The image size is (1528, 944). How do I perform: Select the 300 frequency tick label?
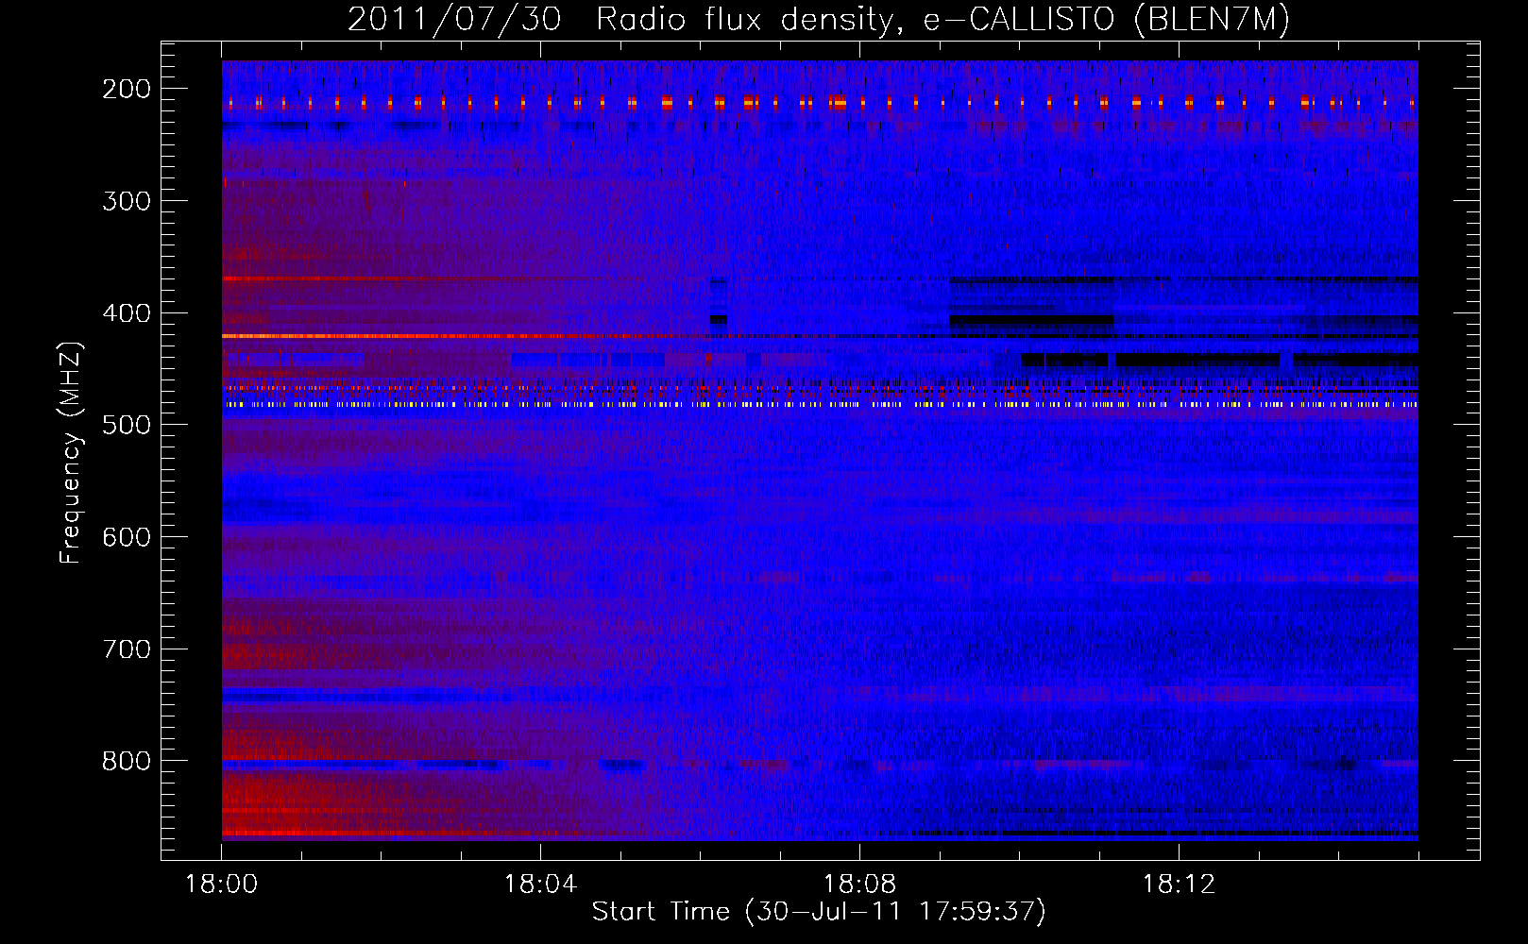[x=126, y=201]
